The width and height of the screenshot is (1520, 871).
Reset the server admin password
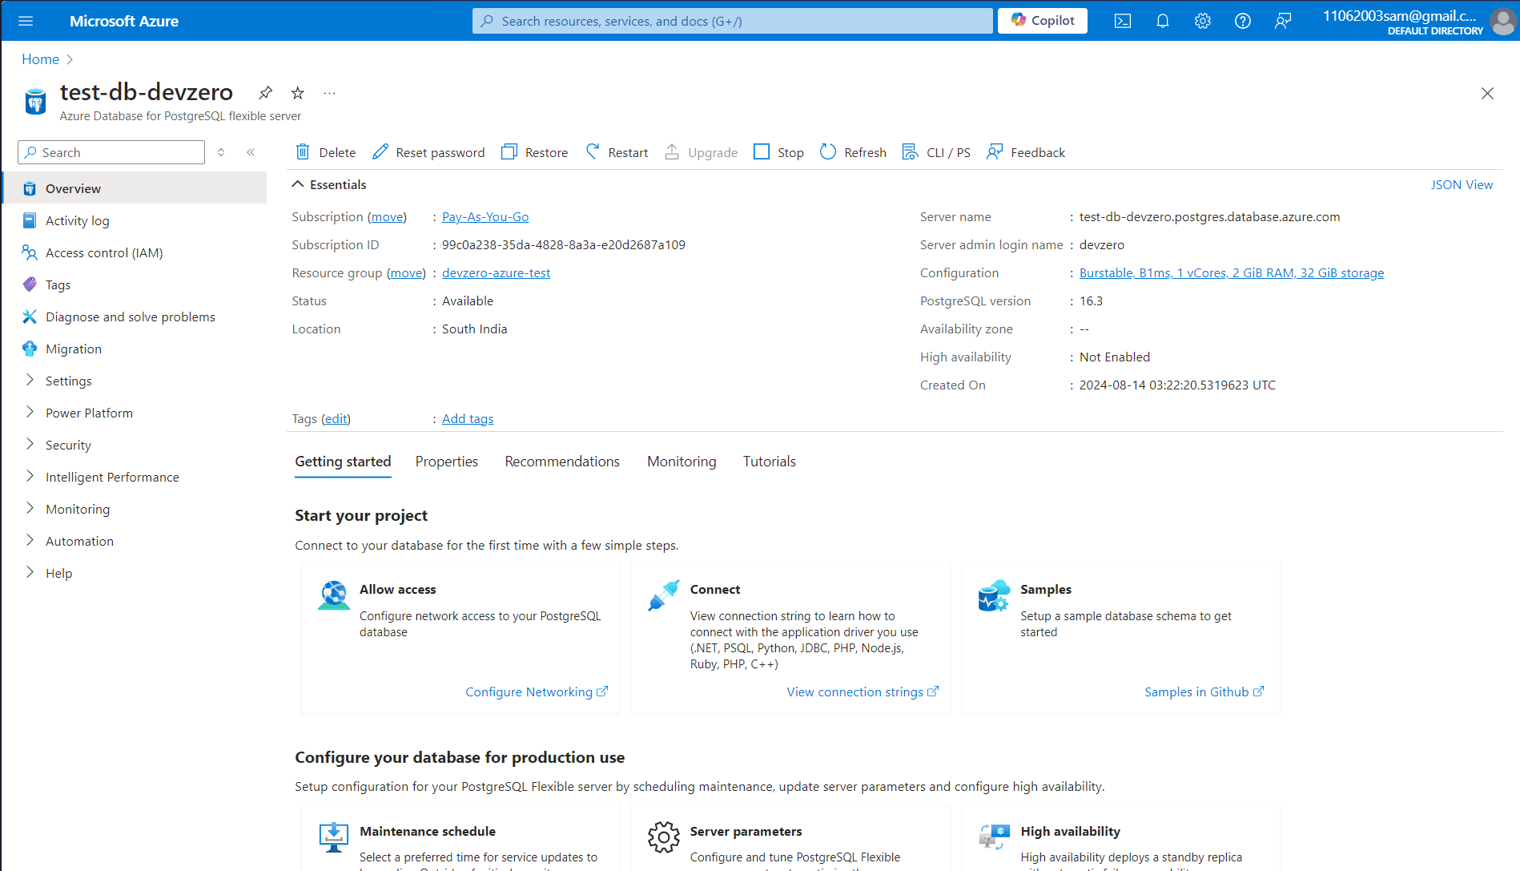(x=428, y=151)
